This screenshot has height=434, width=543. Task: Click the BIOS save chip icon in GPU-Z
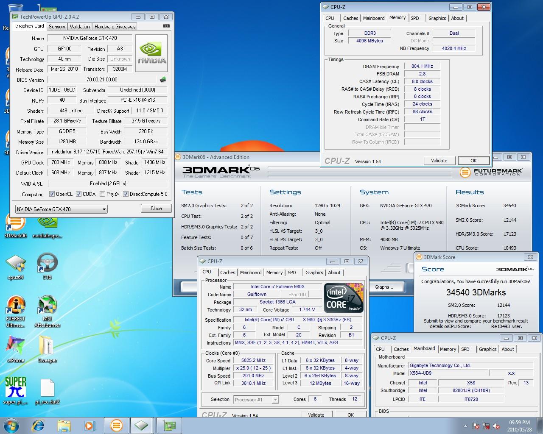(162, 79)
